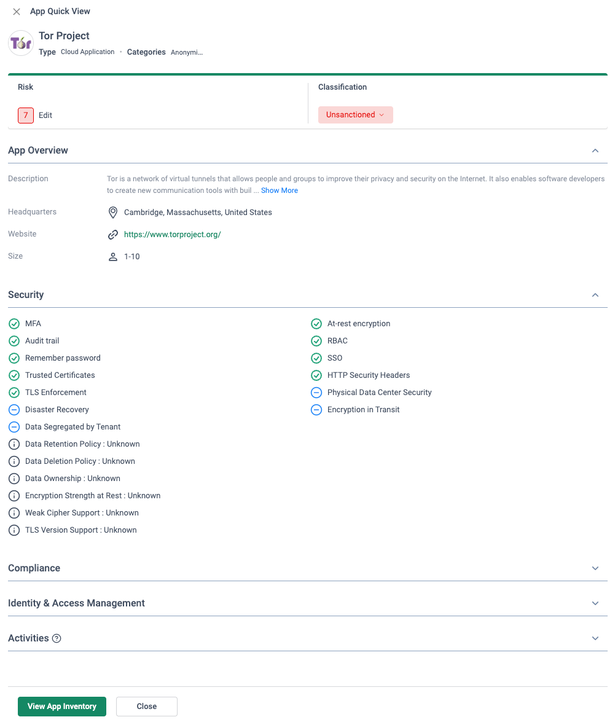The height and width of the screenshot is (725, 615).
Task: Click the risk score 7 badge
Action: 26,115
